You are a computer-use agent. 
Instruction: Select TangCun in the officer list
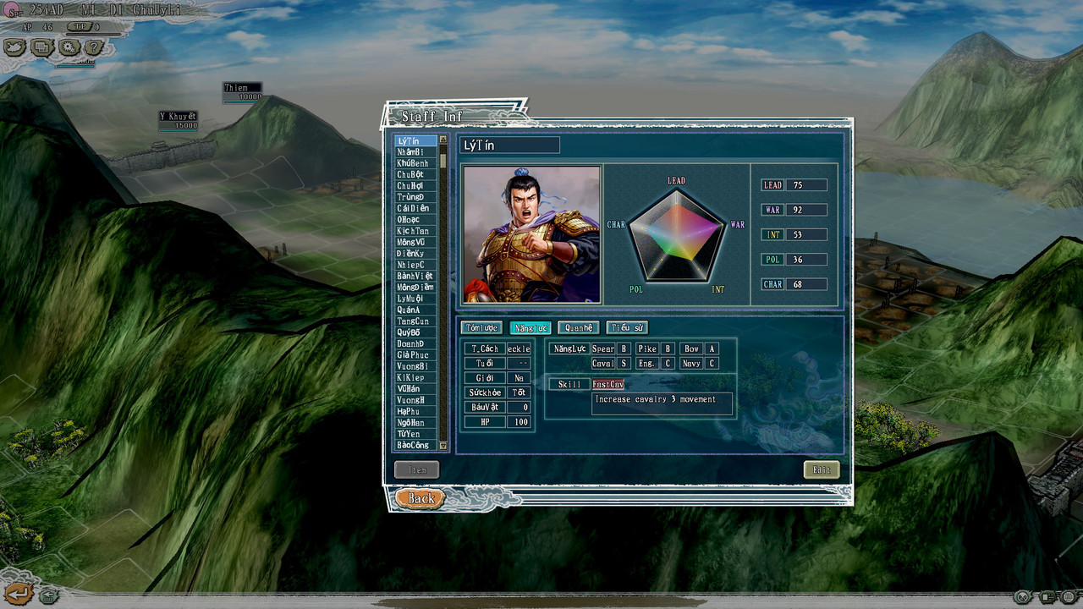[x=415, y=321]
